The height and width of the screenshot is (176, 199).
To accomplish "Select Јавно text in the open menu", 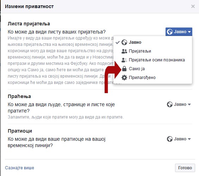I will [135, 42].
